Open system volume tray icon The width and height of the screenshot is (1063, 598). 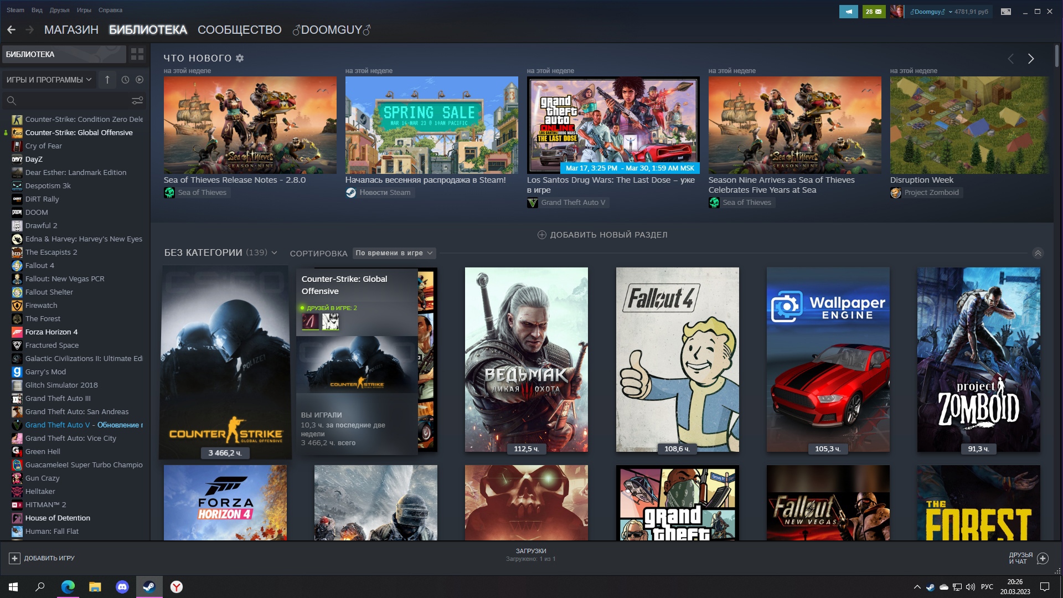[970, 587]
